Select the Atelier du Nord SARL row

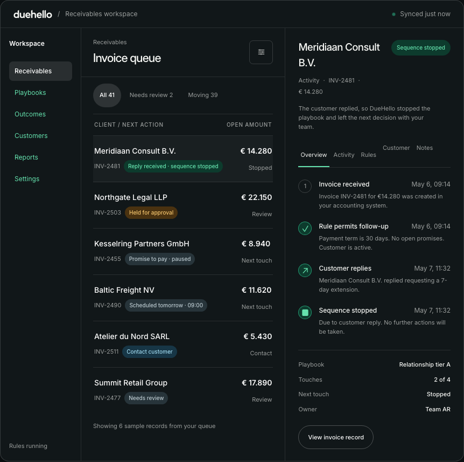point(183,344)
